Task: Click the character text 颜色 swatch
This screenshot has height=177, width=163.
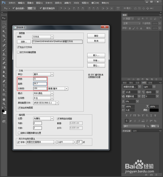Action: (x=154, y=110)
